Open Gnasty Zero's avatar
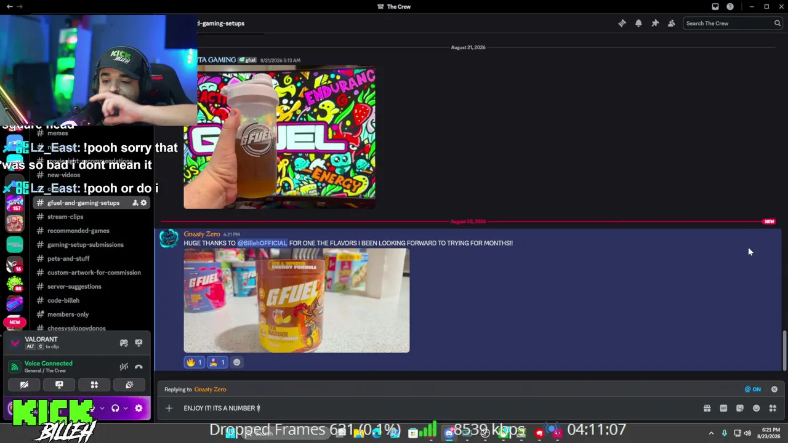This screenshot has width=788, height=443. (x=169, y=239)
